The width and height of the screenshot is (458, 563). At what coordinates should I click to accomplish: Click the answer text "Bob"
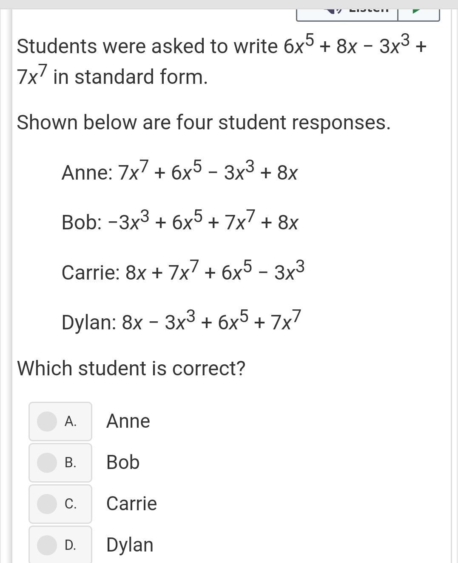click(x=123, y=463)
